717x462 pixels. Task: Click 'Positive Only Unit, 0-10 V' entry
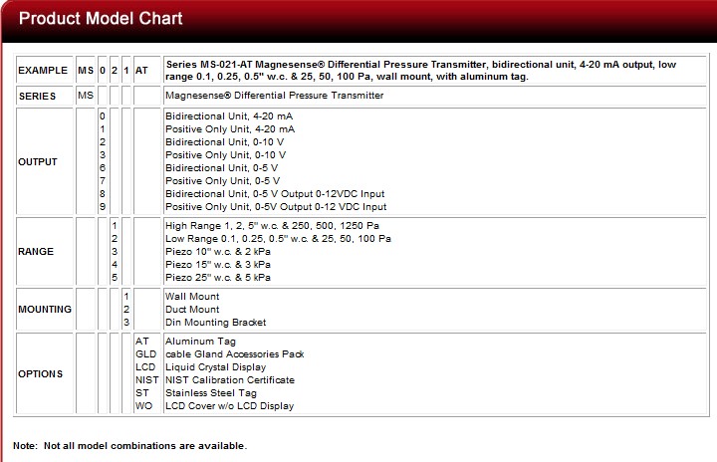(x=225, y=155)
